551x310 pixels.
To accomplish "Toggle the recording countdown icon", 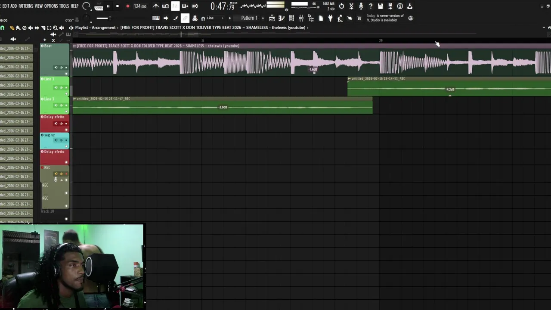I will pyautogui.click(x=175, y=6).
